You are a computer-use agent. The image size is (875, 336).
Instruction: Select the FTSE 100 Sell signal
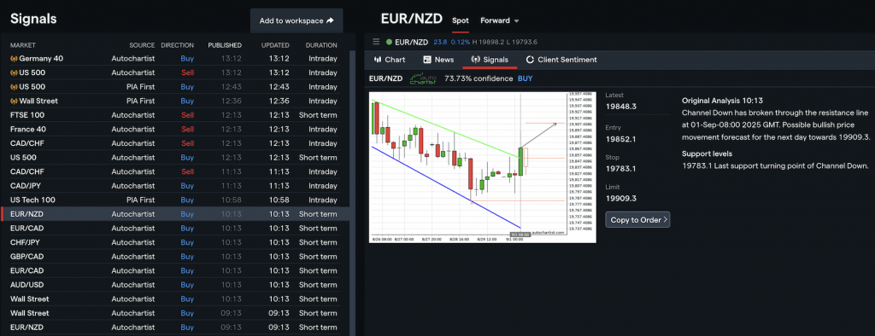pos(173,115)
